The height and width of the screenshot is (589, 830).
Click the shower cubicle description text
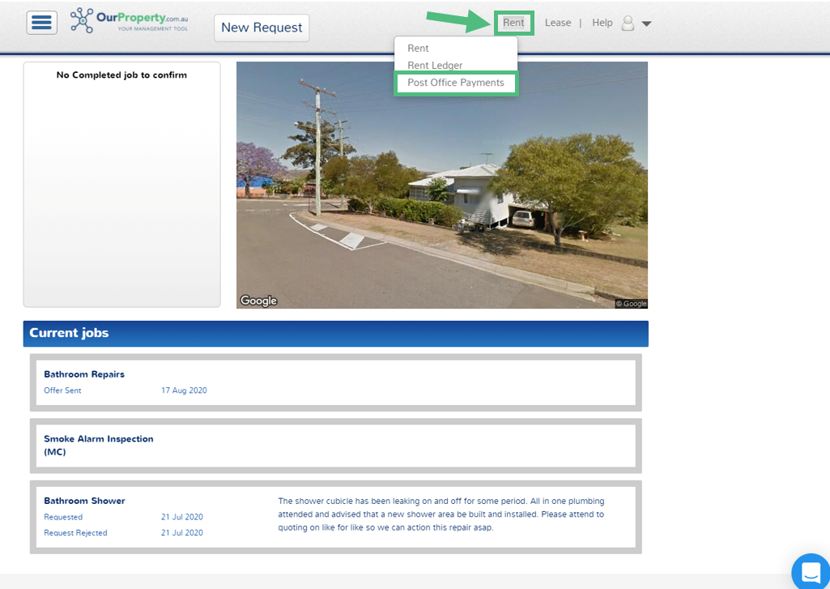click(441, 514)
